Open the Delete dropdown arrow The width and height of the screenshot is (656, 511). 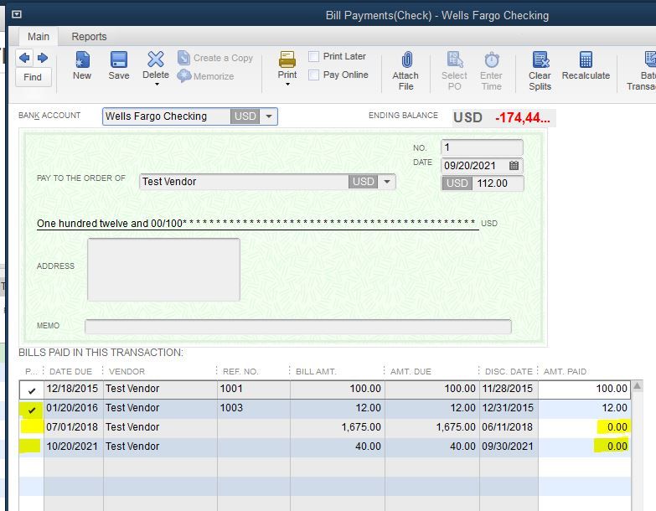click(x=157, y=85)
